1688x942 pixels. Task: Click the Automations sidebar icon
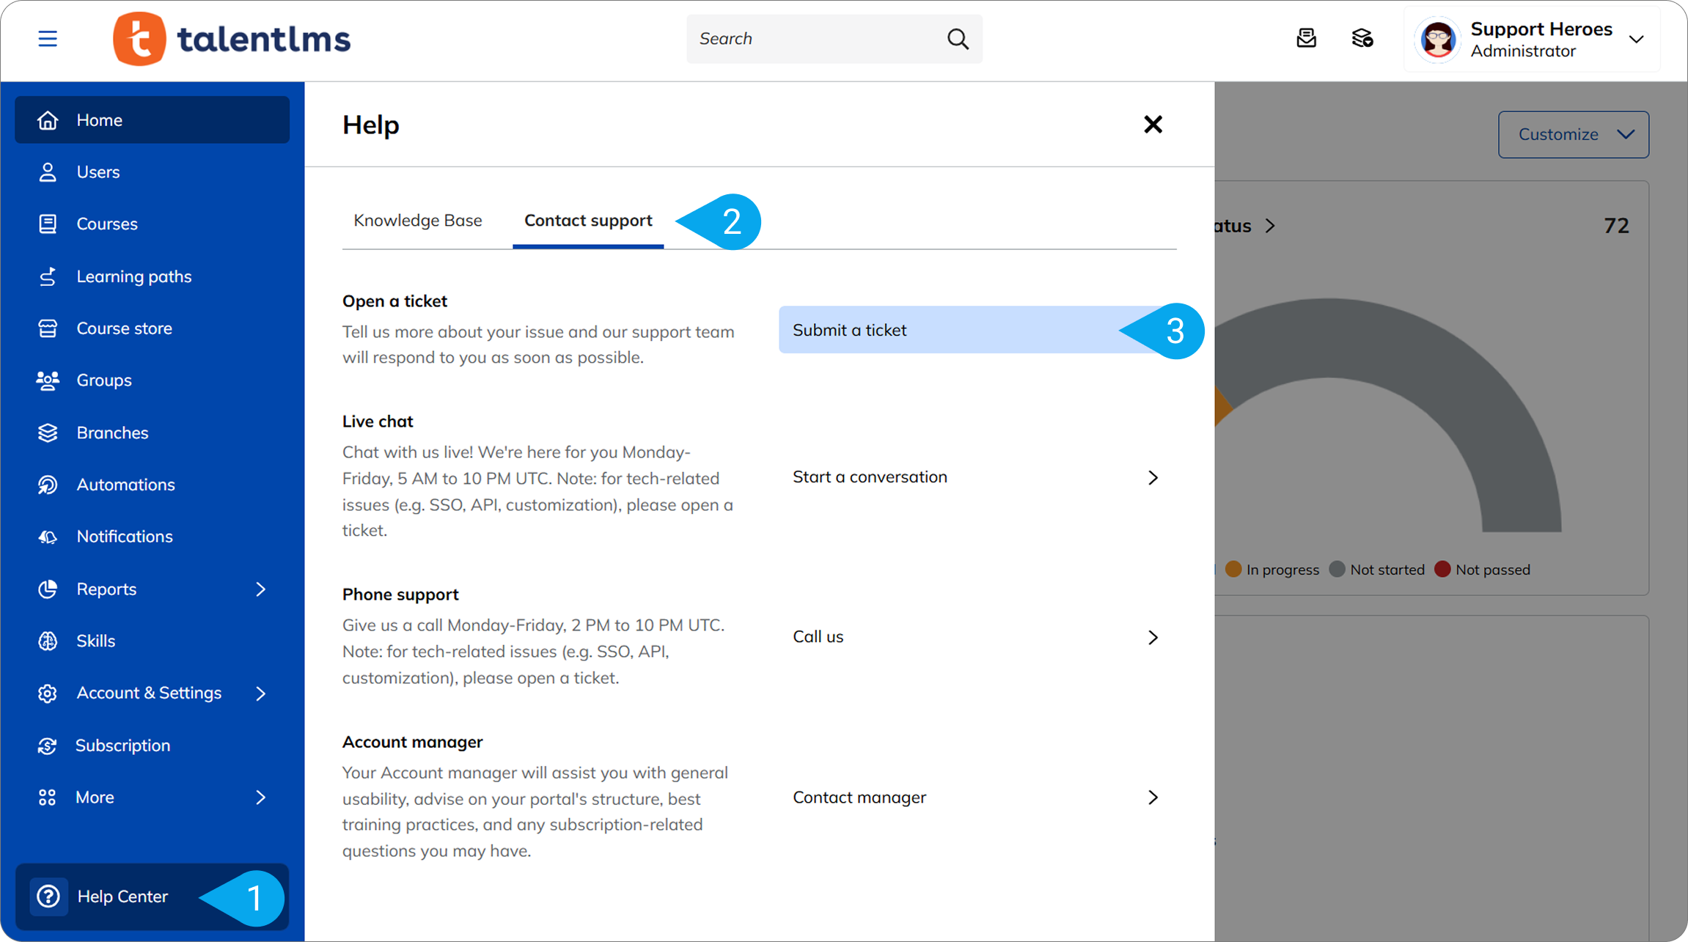click(48, 485)
